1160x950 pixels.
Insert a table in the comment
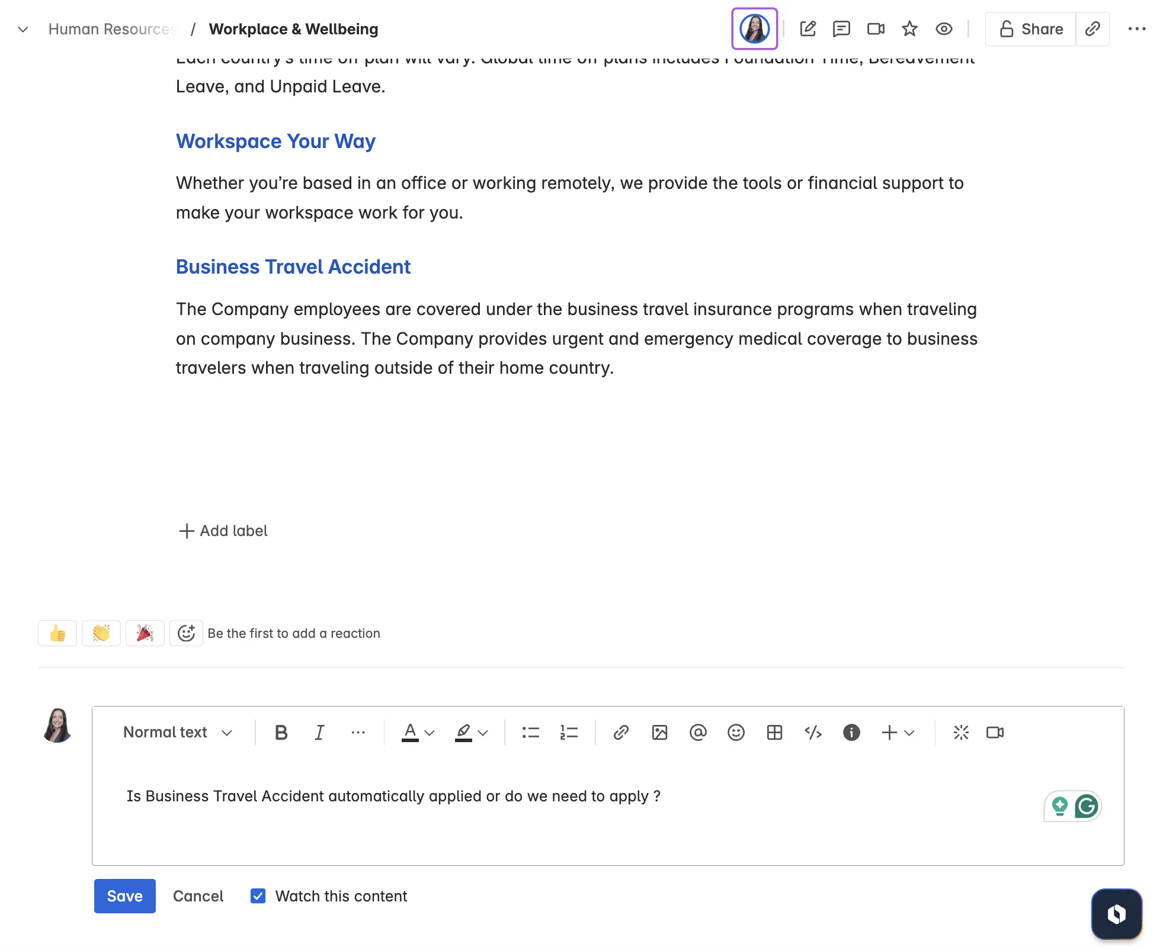[774, 733]
